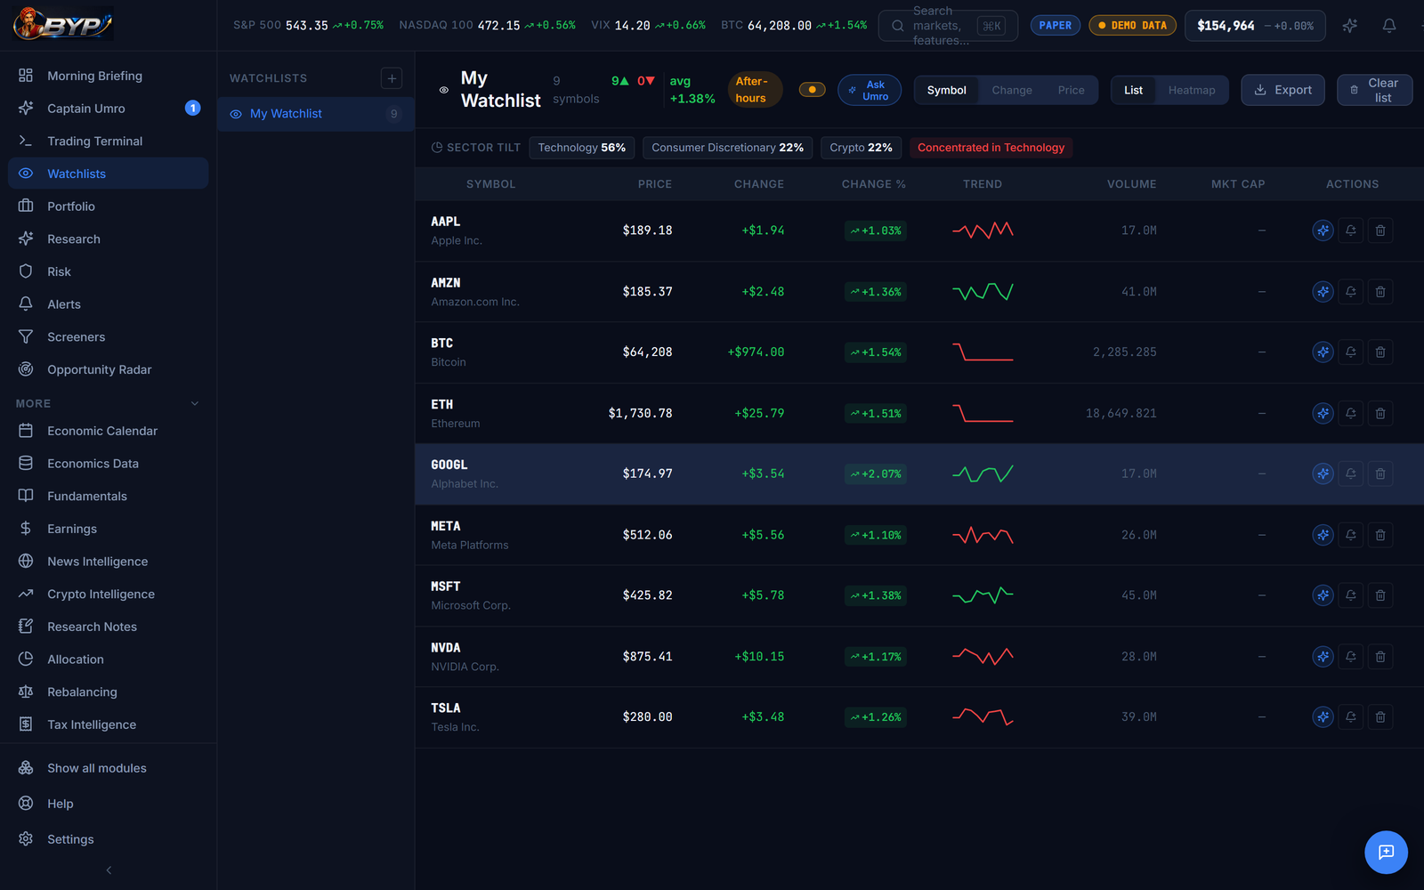Click the Clear list button
Viewport: 1424px width, 890px height.
(x=1374, y=90)
